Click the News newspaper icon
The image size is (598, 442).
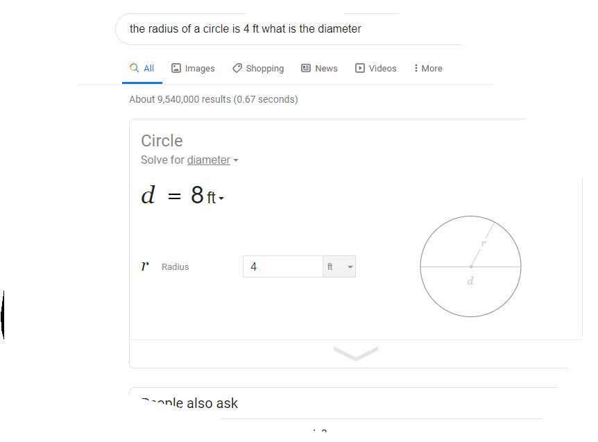(306, 68)
